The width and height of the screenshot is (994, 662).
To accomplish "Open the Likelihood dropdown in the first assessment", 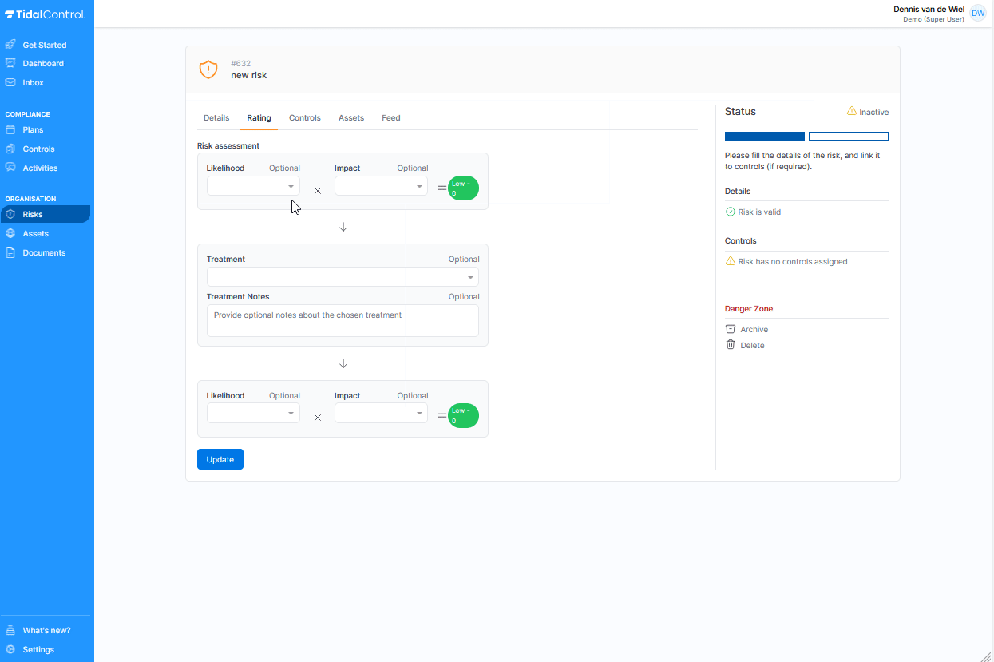I will click(x=253, y=185).
